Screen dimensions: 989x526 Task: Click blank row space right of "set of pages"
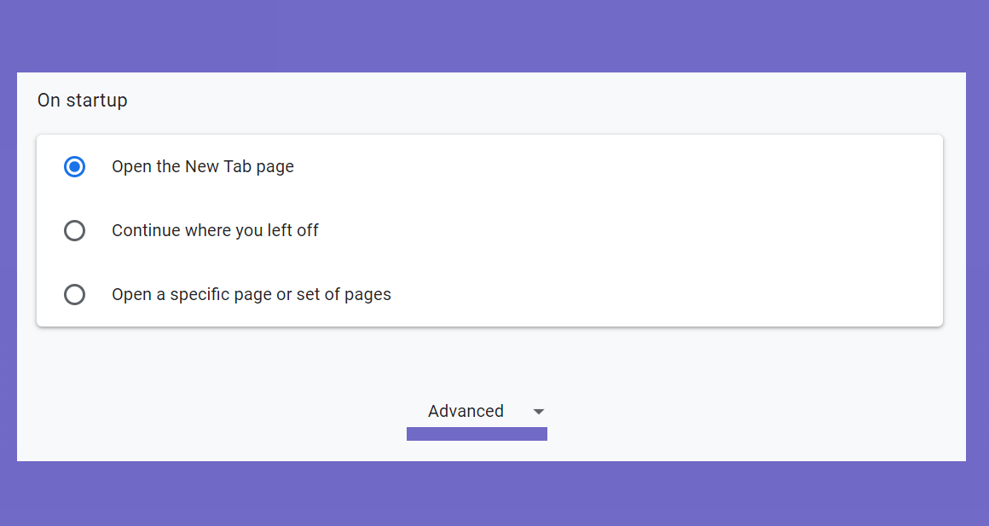(667, 294)
